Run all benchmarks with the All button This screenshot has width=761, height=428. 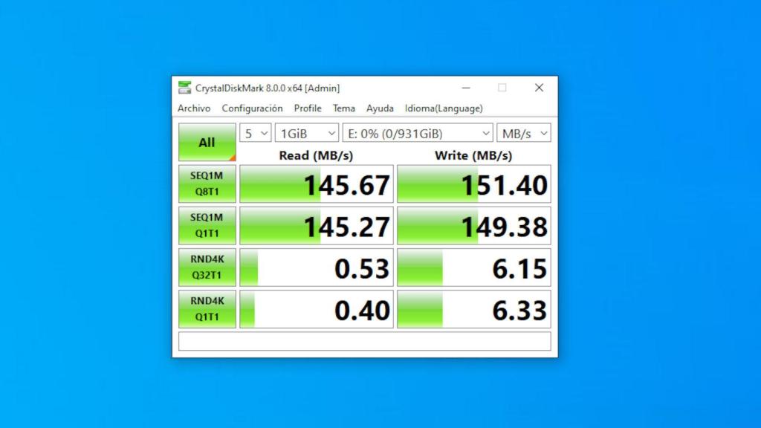click(x=207, y=142)
